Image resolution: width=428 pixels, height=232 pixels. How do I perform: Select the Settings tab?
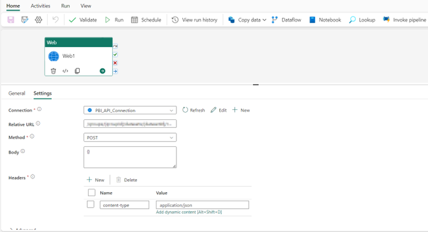[43, 93]
